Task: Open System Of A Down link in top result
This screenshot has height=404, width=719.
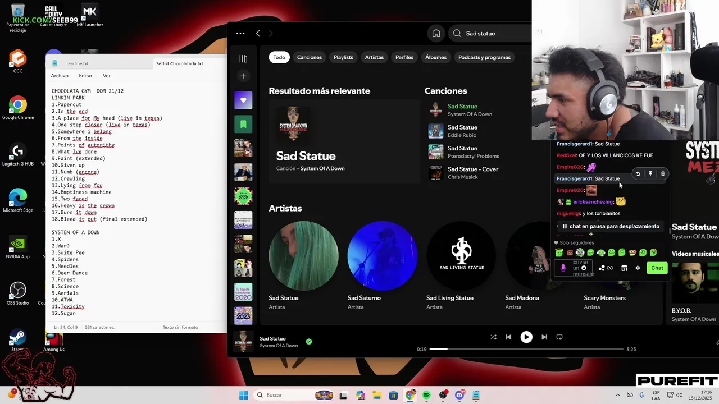Action: [322, 168]
